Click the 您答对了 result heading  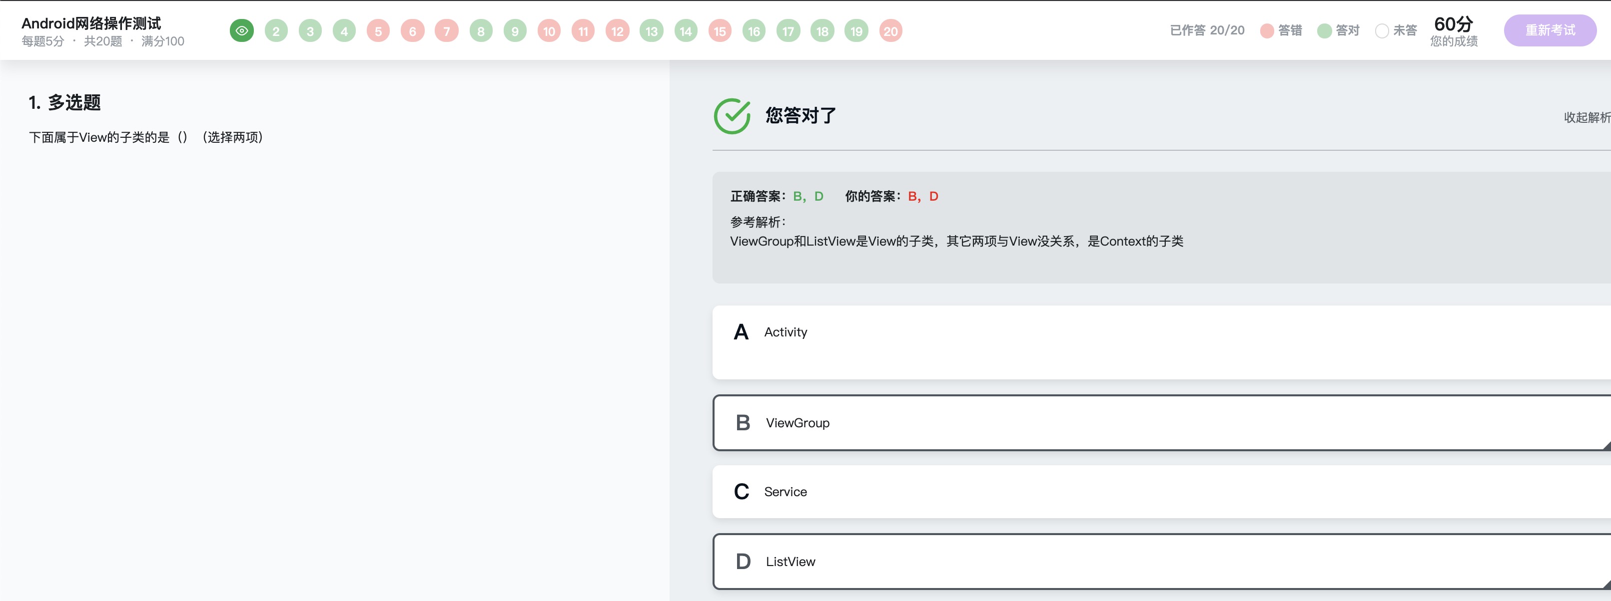coord(801,116)
